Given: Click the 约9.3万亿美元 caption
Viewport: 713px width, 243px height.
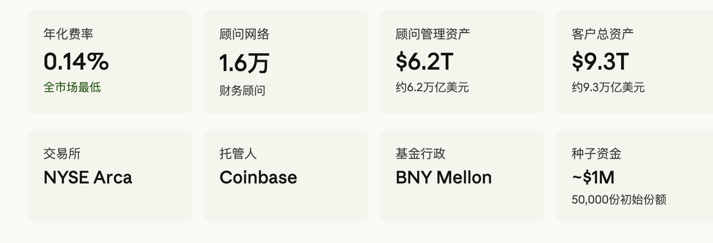Looking at the screenshot, I should (x=608, y=87).
